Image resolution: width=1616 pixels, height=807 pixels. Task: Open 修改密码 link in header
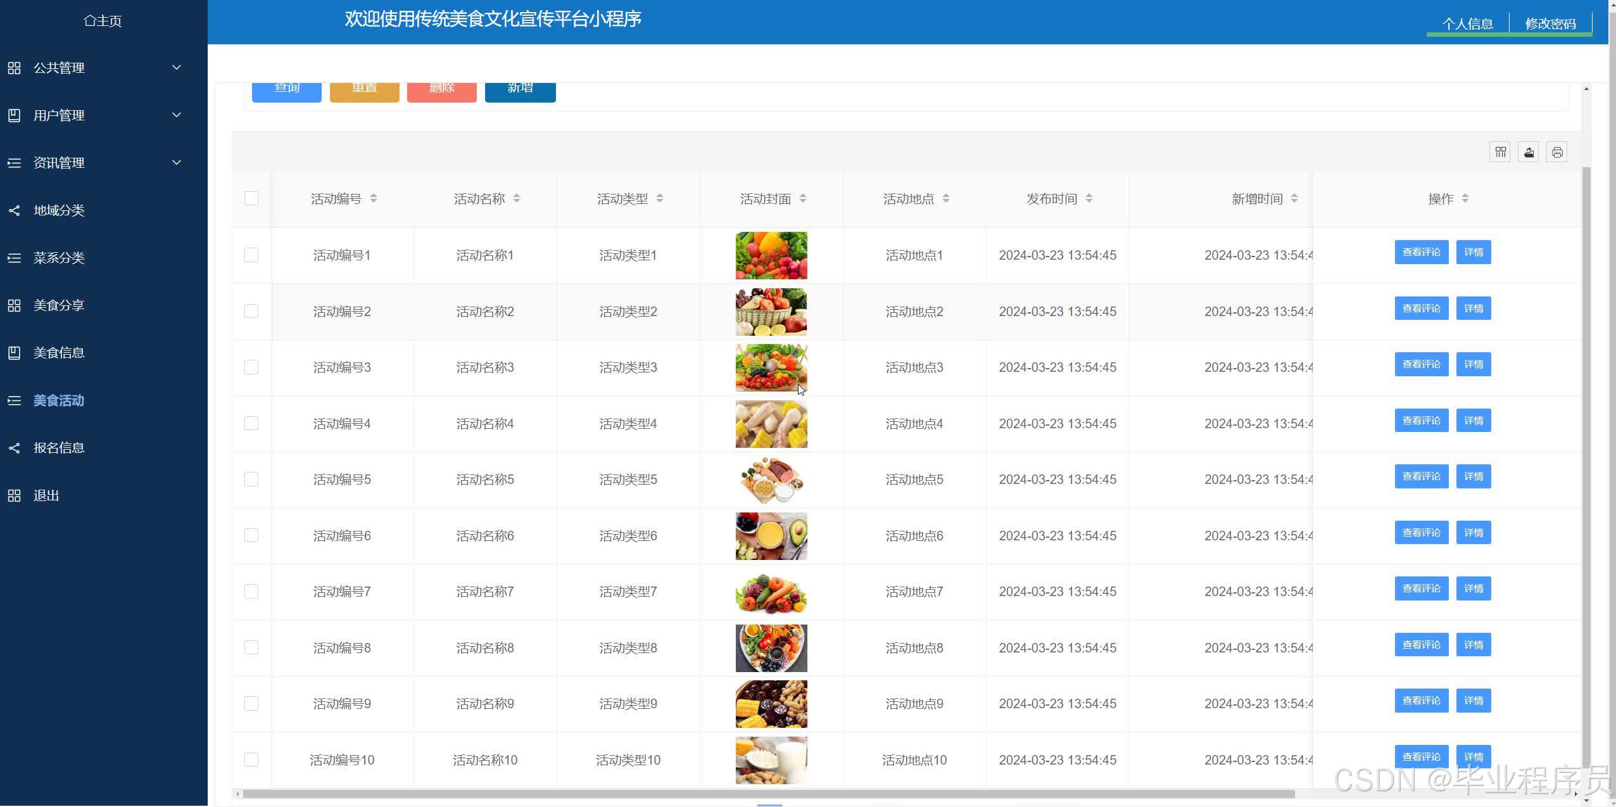pyautogui.click(x=1550, y=24)
